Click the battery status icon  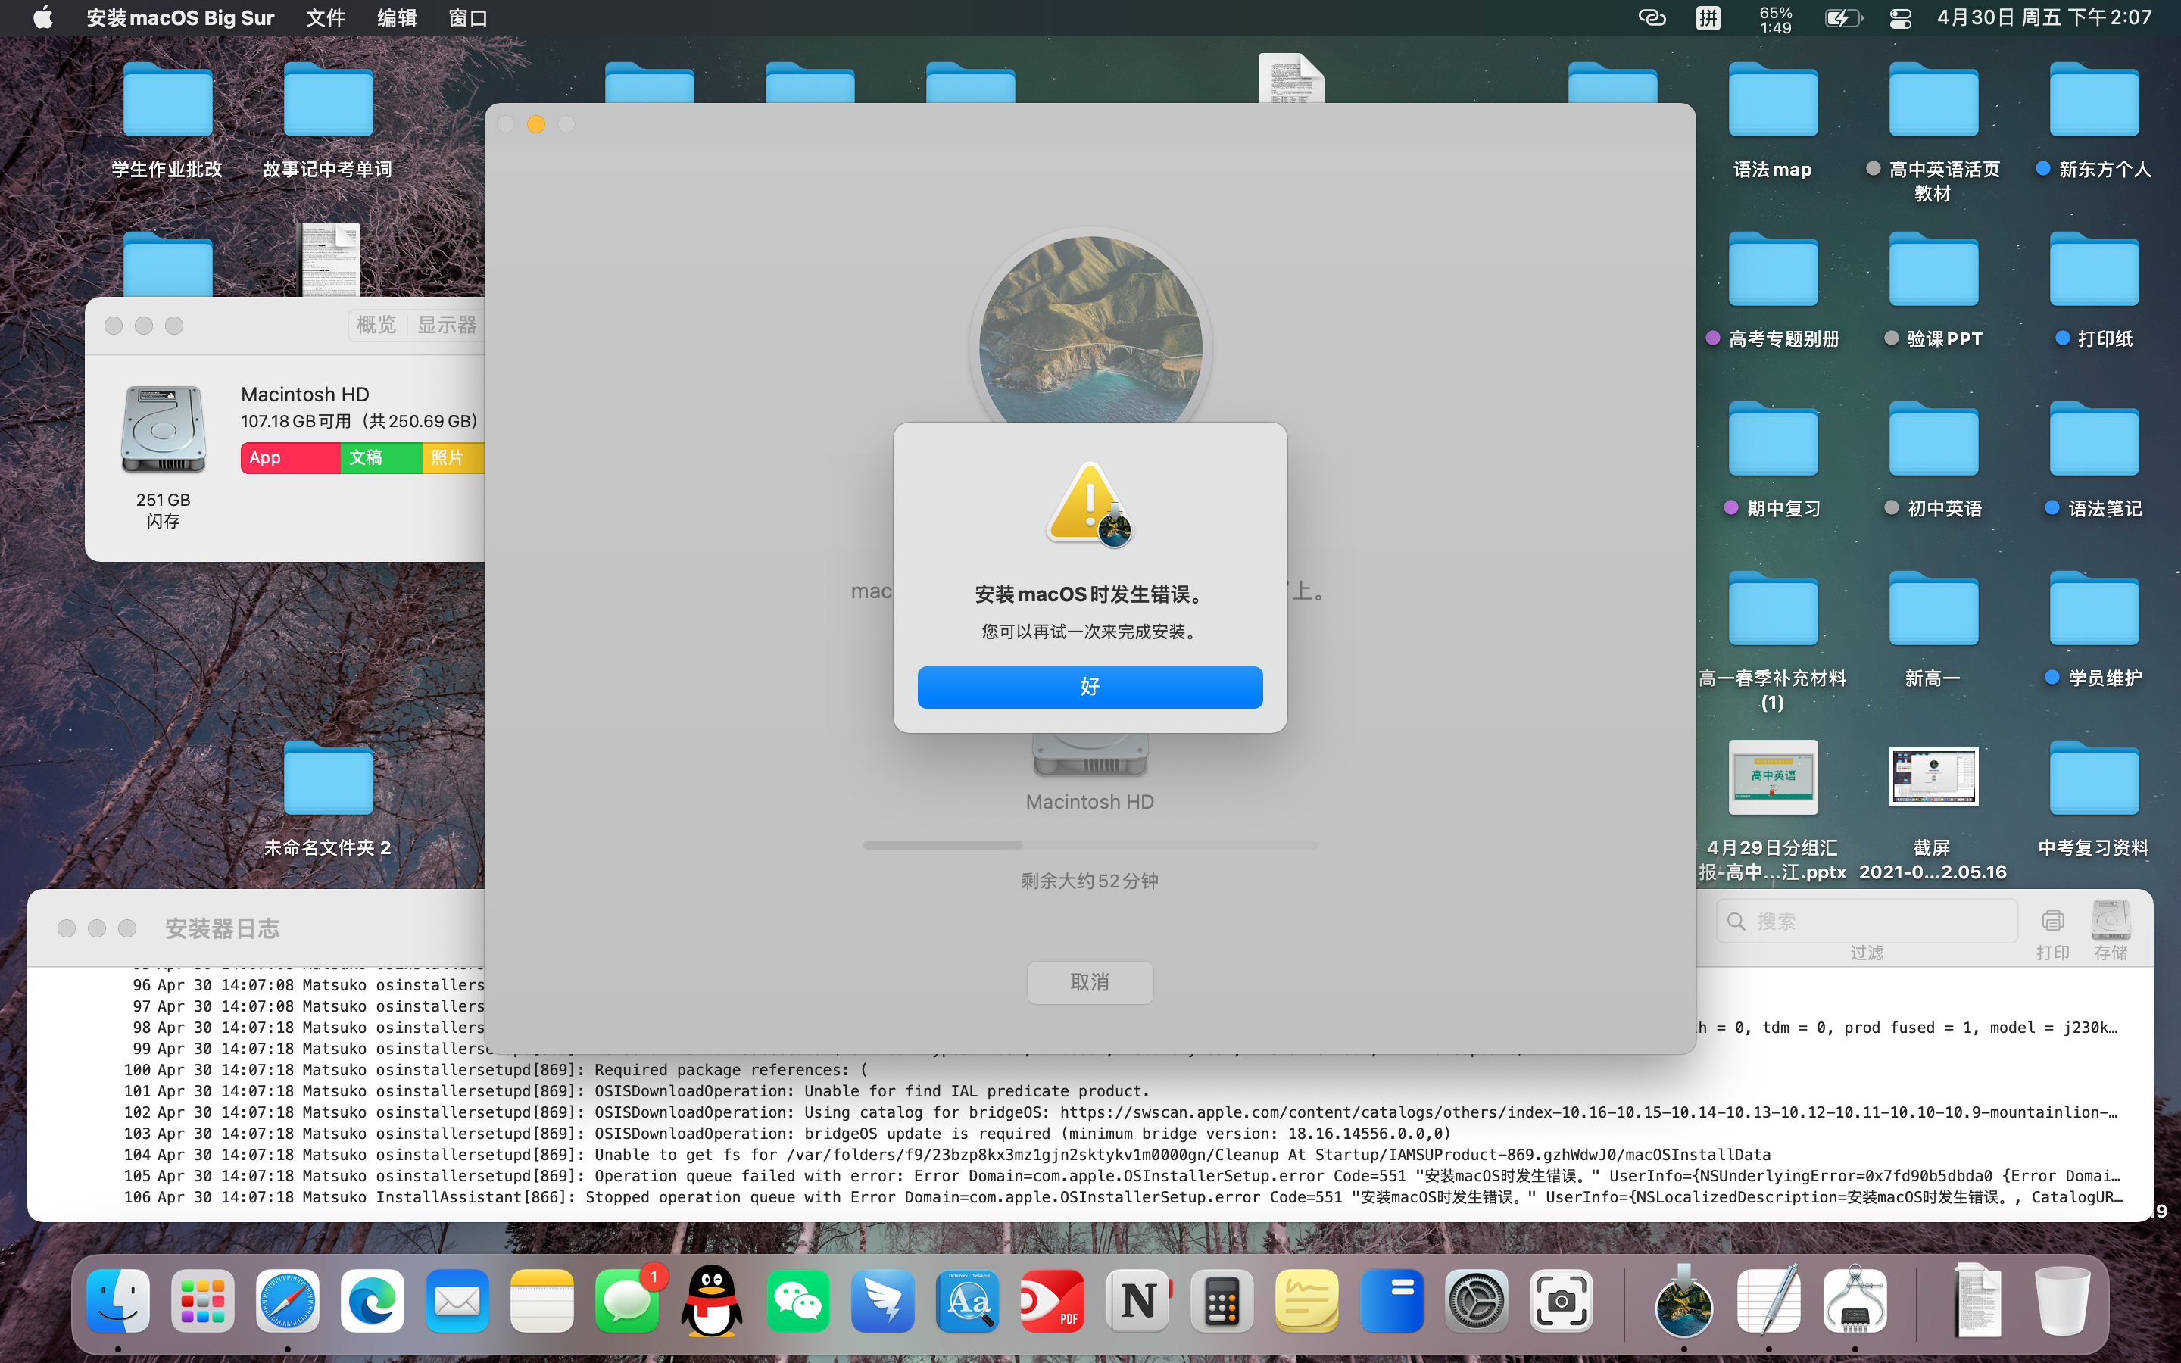[x=1842, y=18]
